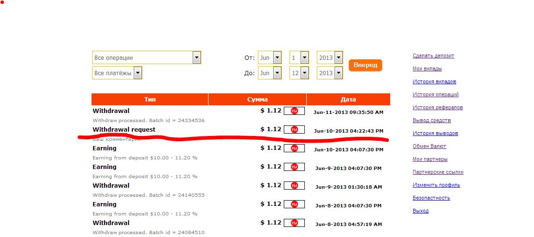534x237 pixels.
Task: Click 'Выход' to log out
Action: 420,211
